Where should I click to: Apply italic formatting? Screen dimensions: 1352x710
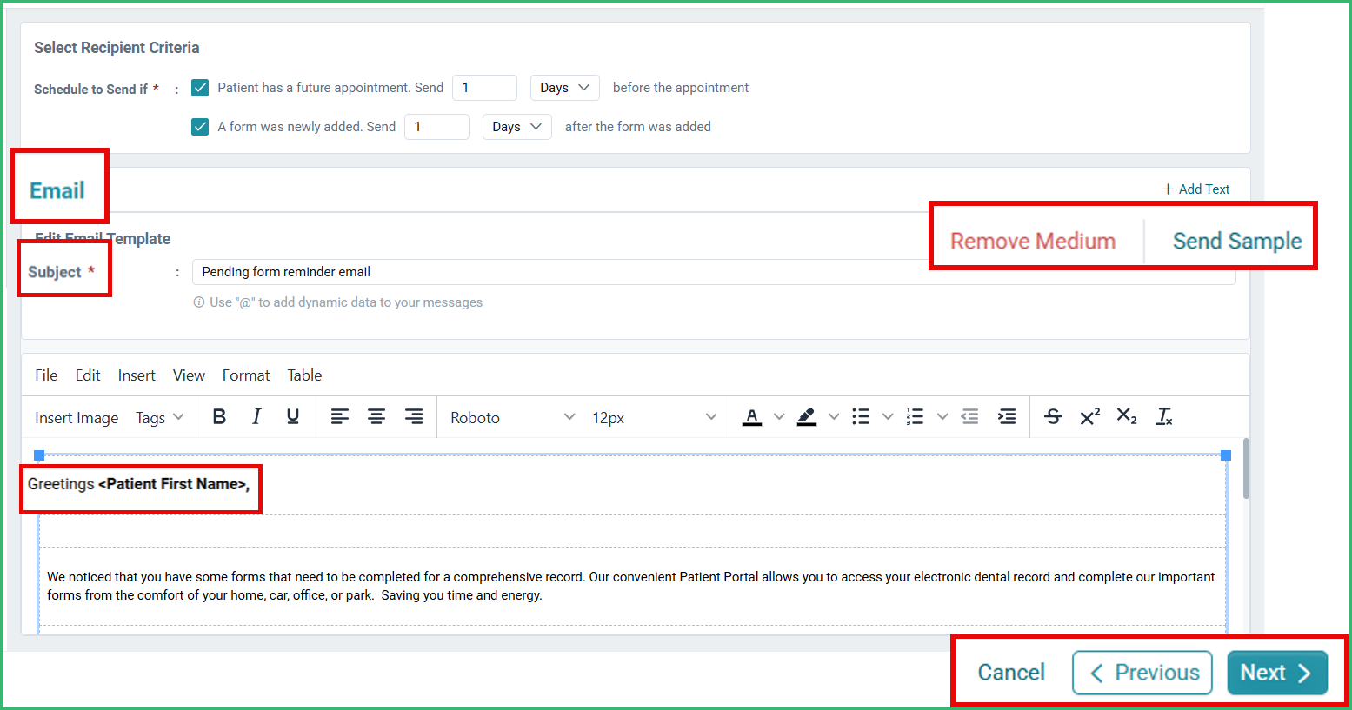click(256, 416)
